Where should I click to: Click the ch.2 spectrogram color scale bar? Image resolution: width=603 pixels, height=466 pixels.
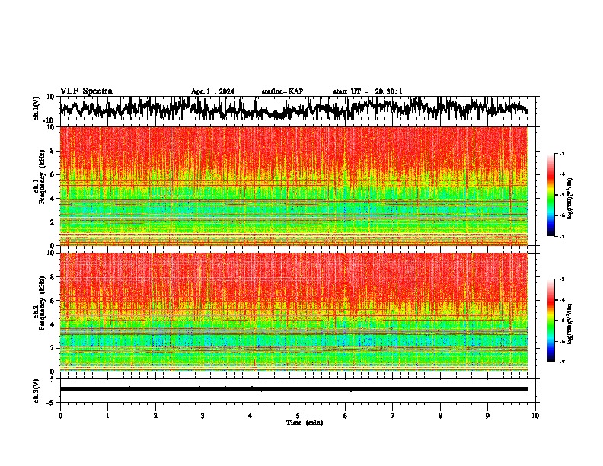coord(550,321)
